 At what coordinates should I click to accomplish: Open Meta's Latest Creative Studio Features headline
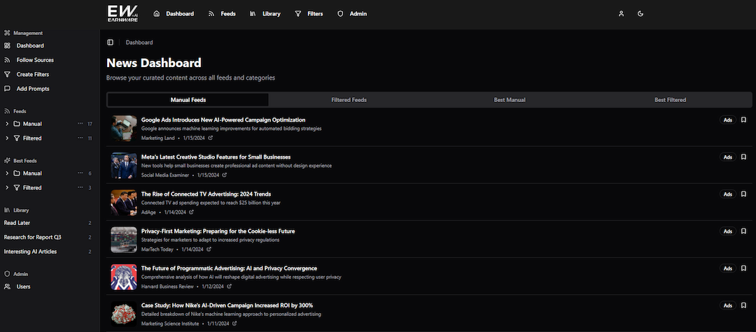(x=216, y=157)
